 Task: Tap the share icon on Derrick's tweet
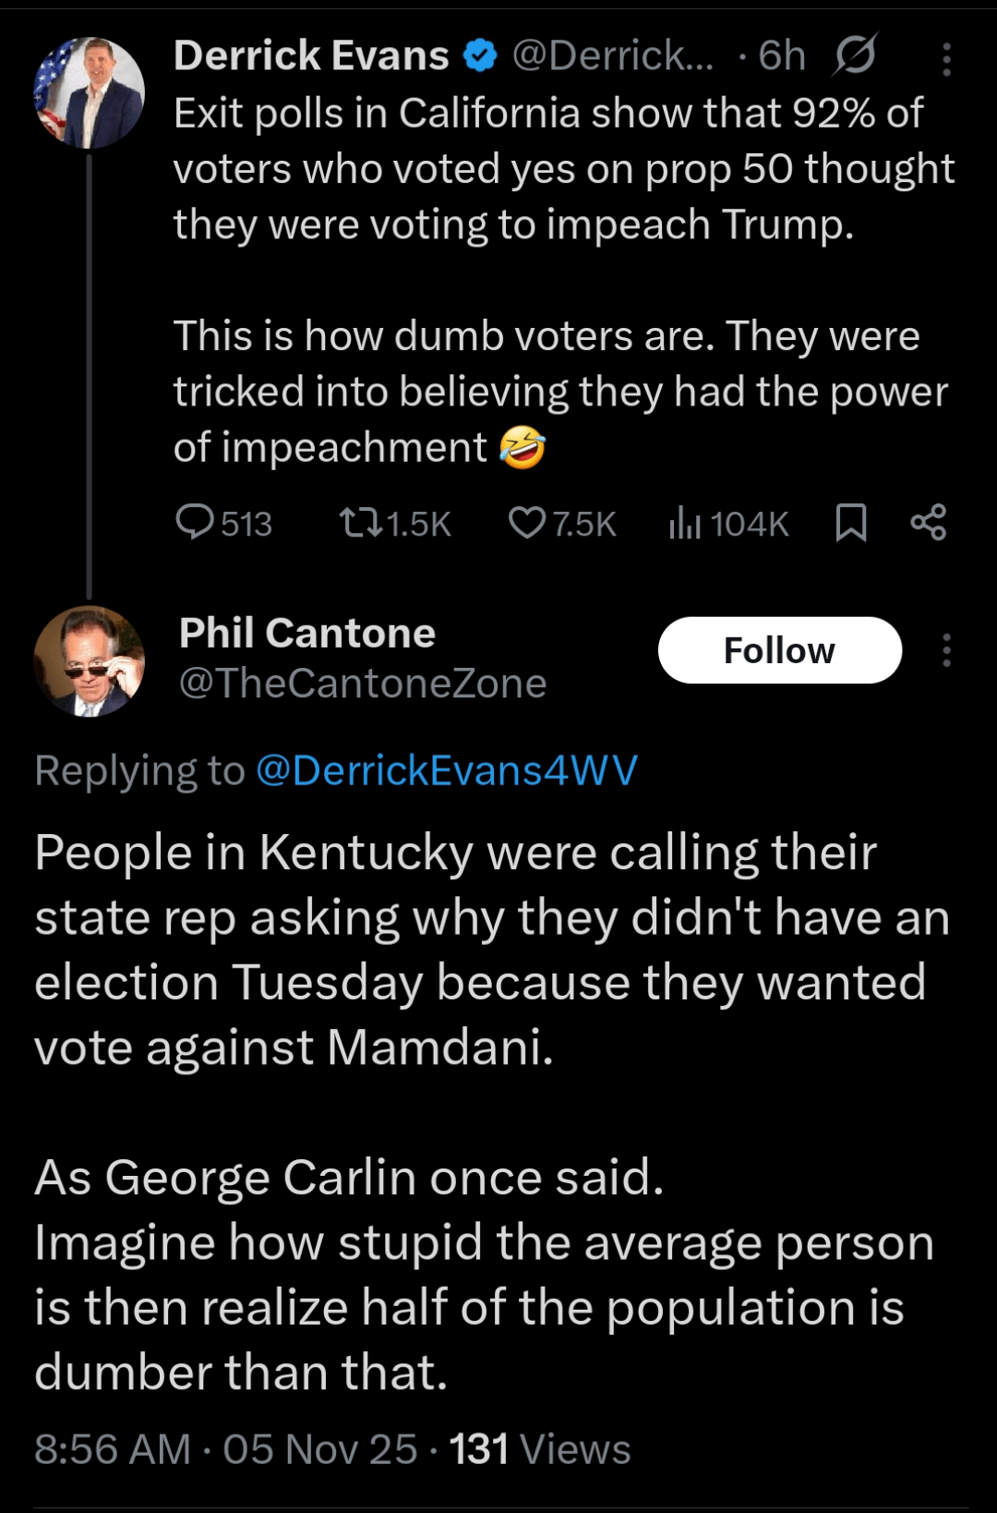[x=928, y=523]
